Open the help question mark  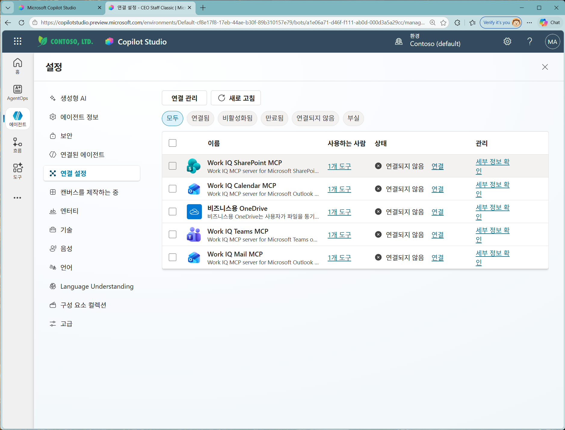click(530, 41)
